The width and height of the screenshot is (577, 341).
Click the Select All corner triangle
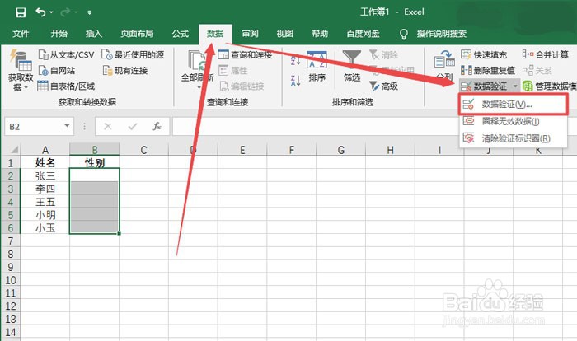coord(13,149)
